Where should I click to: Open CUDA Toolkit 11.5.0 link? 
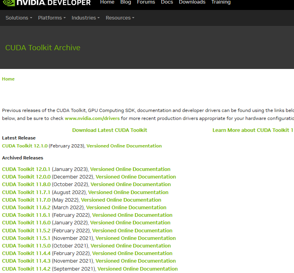[x=26, y=246]
